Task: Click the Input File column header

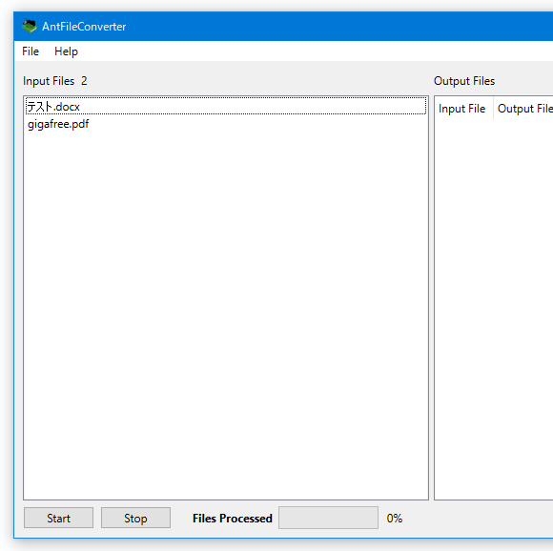Action: pyautogui.click(x=463, y=109)
